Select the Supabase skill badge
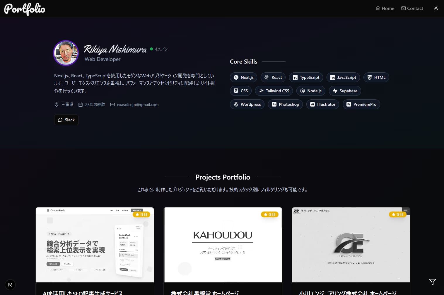The width and height of the screenshot is (444, 295). [345, 91]
